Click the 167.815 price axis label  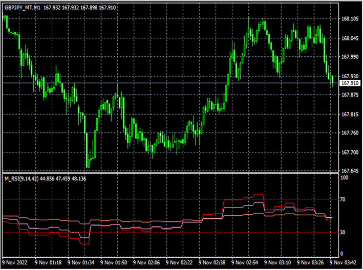pyautogui.click(x=350, y=115)
